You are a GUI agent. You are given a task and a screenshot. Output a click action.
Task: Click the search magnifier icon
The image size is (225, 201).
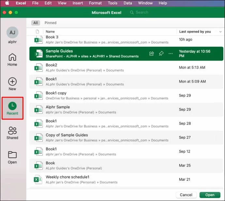click(132, 12)
